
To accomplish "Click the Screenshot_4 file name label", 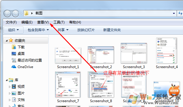I will pos(167,67).
